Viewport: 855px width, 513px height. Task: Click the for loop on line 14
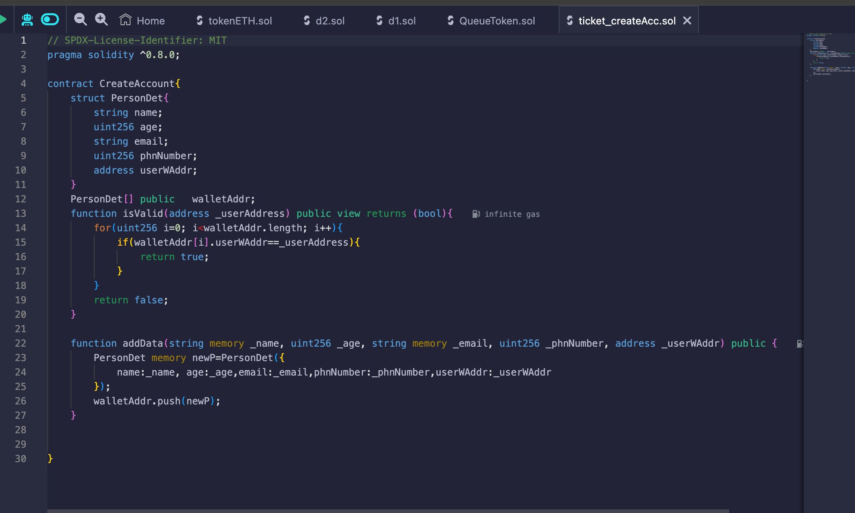(218, 228)
